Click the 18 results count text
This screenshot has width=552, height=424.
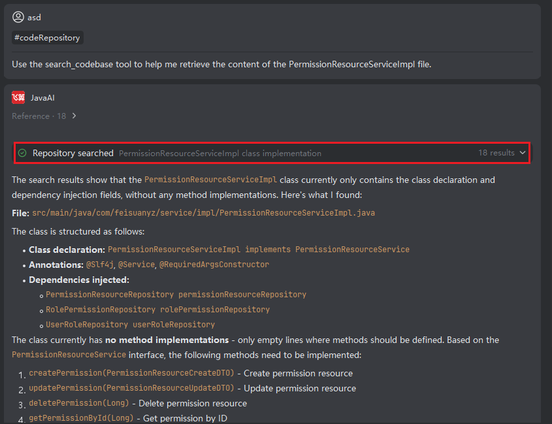(496, 153)
